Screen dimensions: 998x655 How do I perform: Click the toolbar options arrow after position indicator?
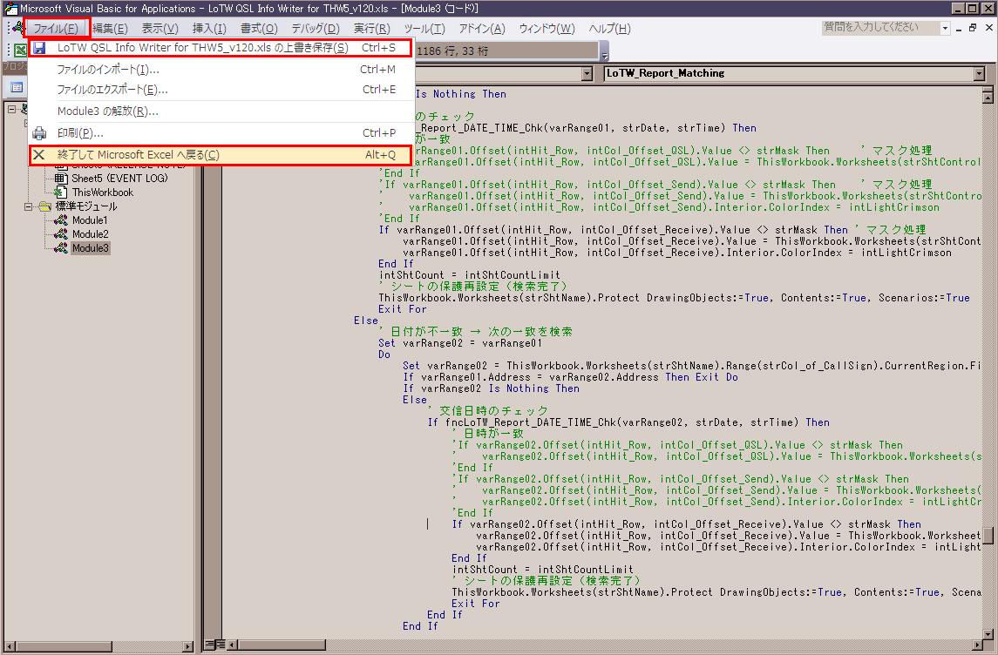(605, 51)
